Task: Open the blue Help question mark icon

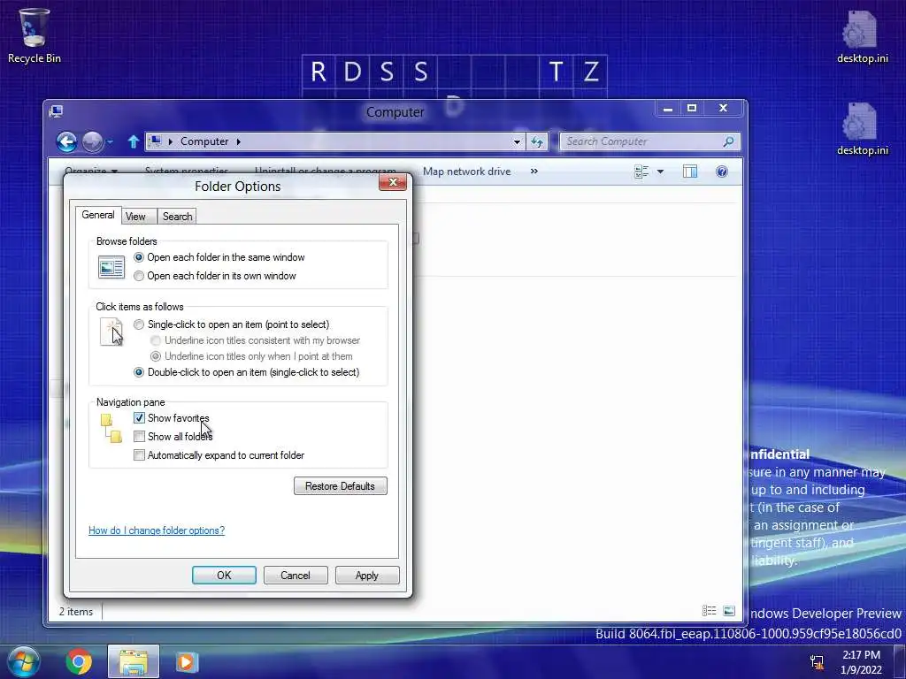Action: pos(722,172)
